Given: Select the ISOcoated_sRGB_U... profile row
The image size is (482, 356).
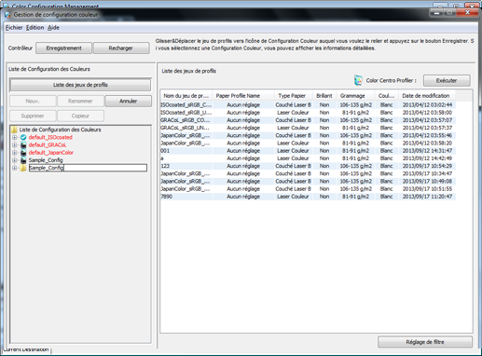Looking at the screenshot, I should [308, 113].
